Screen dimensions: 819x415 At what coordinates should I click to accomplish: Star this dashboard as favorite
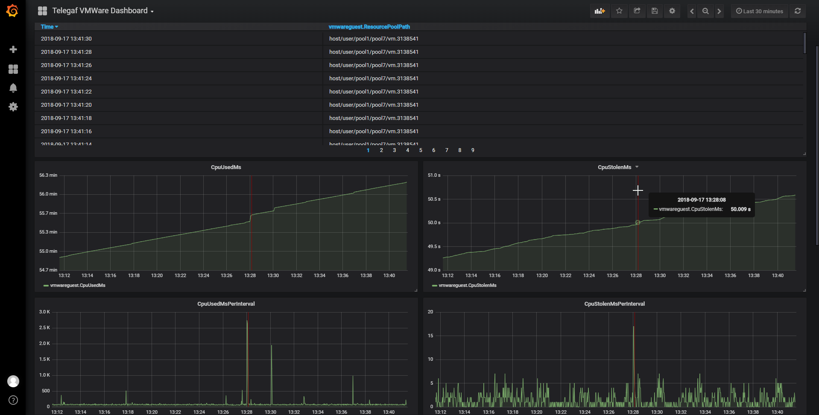619,11
